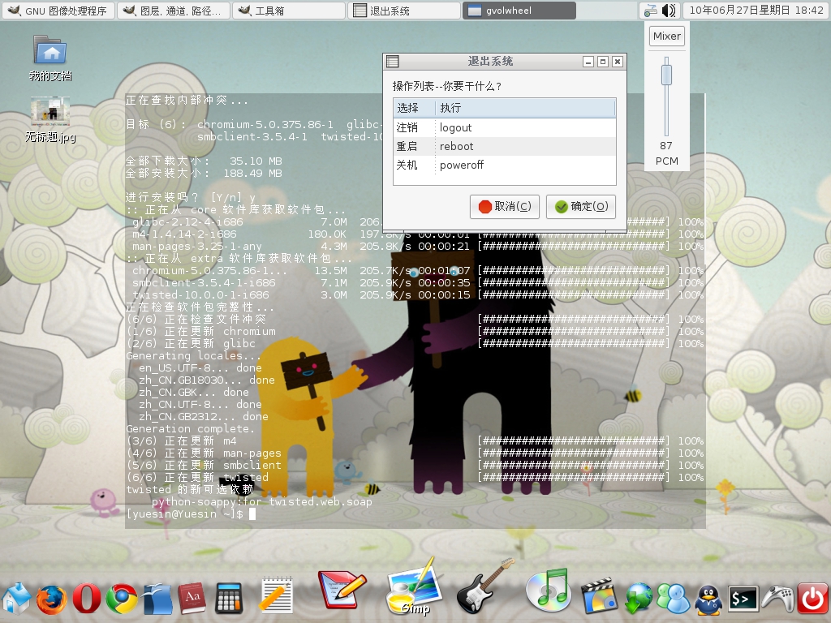831x623 pixels.
Task: Click 取消(C) cancel button
Action: (x=505, y=206)
